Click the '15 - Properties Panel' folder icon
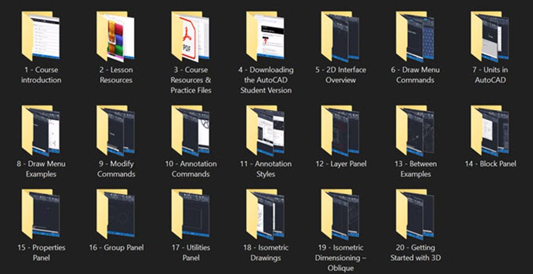 (41, 214)
